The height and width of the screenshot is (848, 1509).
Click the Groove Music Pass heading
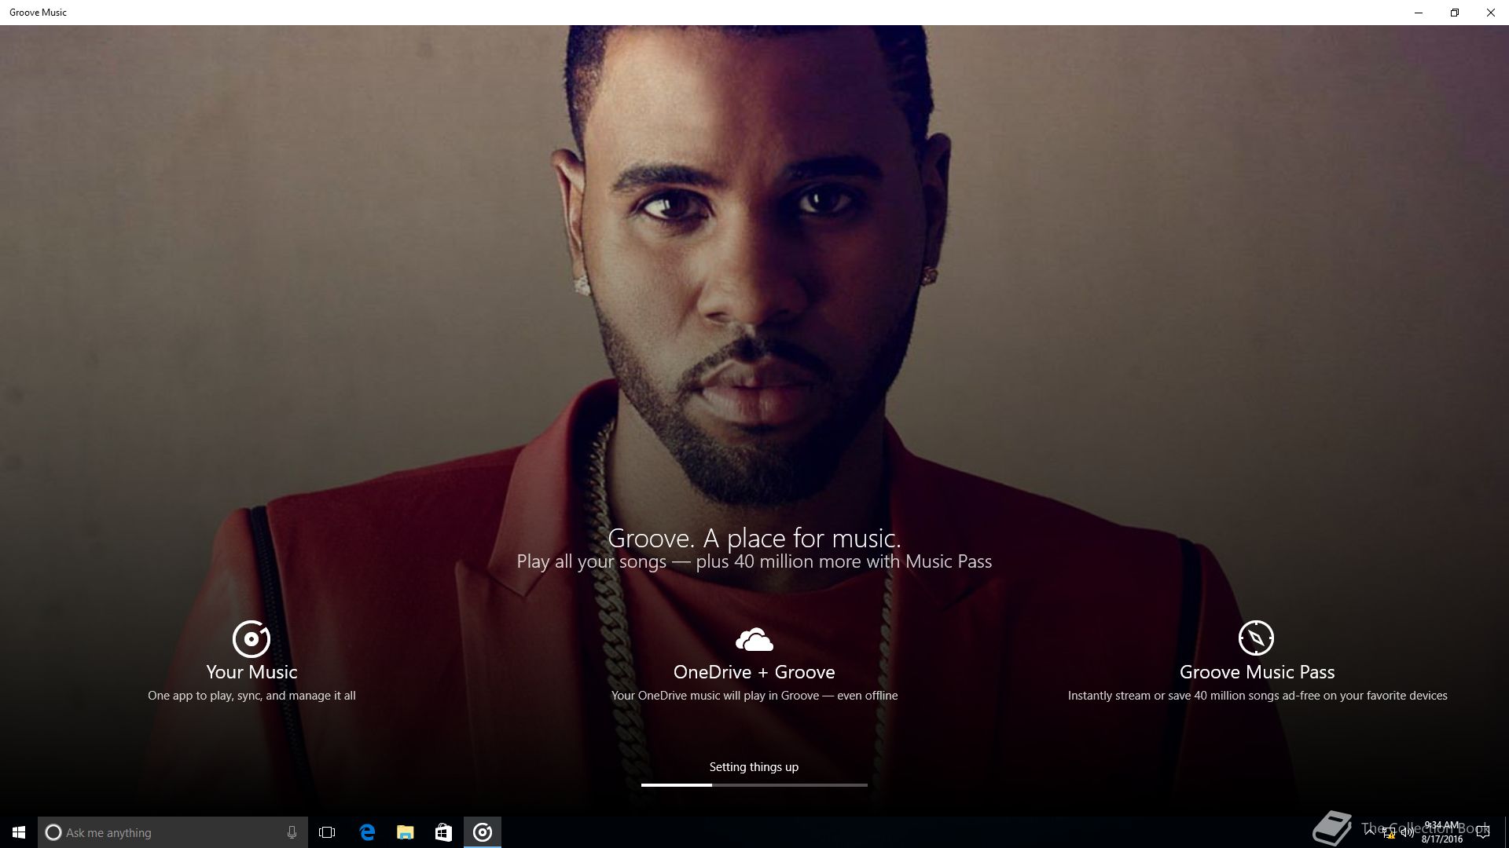tap(1257, 672)
